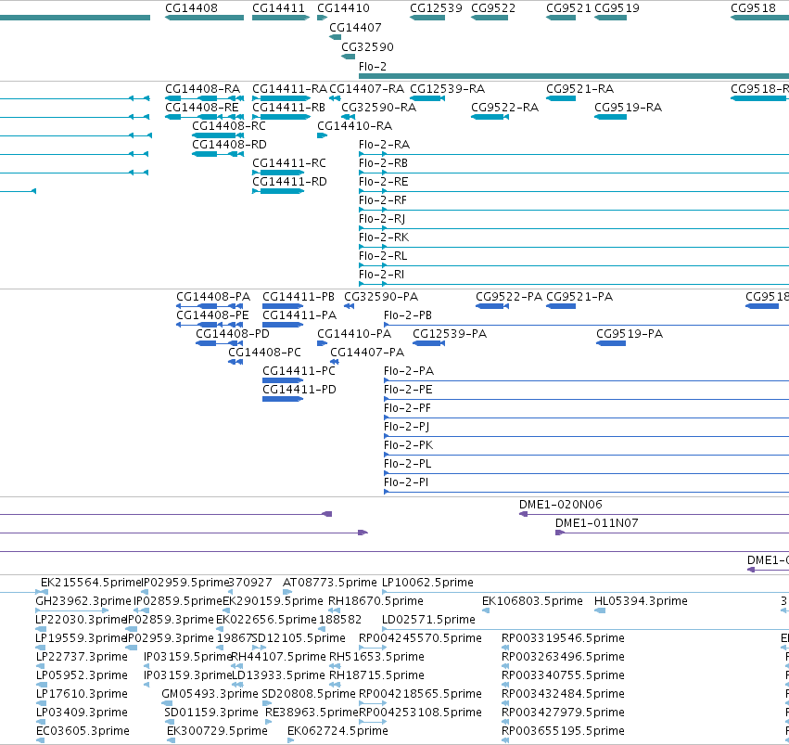Select BAC clone DME1-020N06 label
The height and width of the screenshot is (745, 789).
[561, 505]
